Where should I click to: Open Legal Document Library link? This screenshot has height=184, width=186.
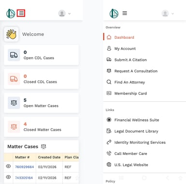pyautogui.click(x=136, y=131)
